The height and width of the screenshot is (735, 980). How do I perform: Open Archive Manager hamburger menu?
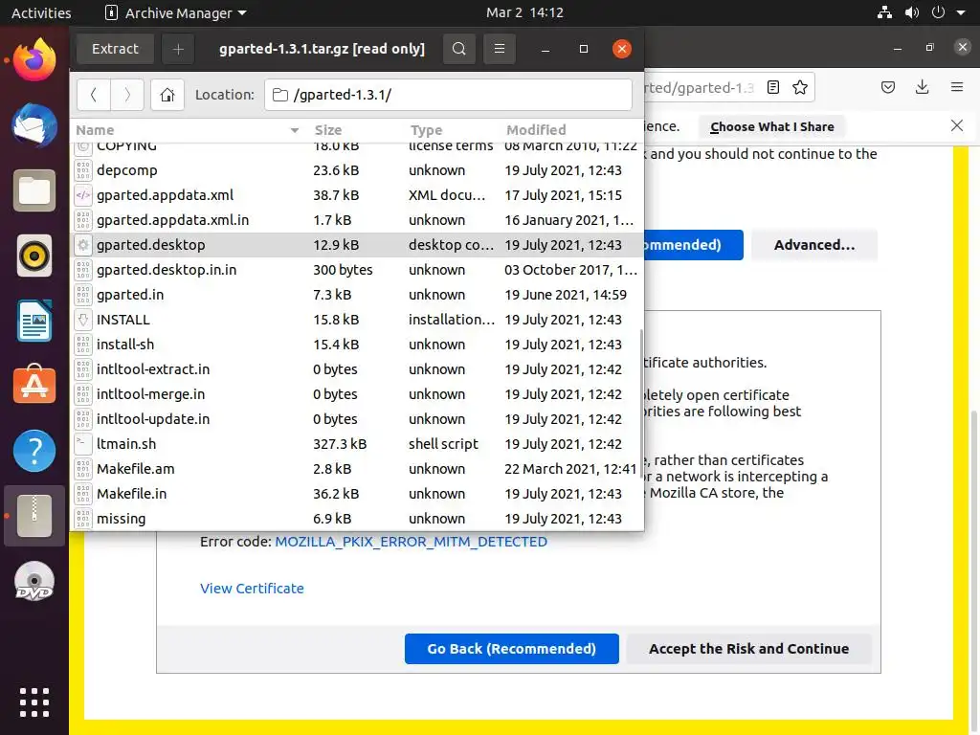pyautogui.click(x=500, y=49)
